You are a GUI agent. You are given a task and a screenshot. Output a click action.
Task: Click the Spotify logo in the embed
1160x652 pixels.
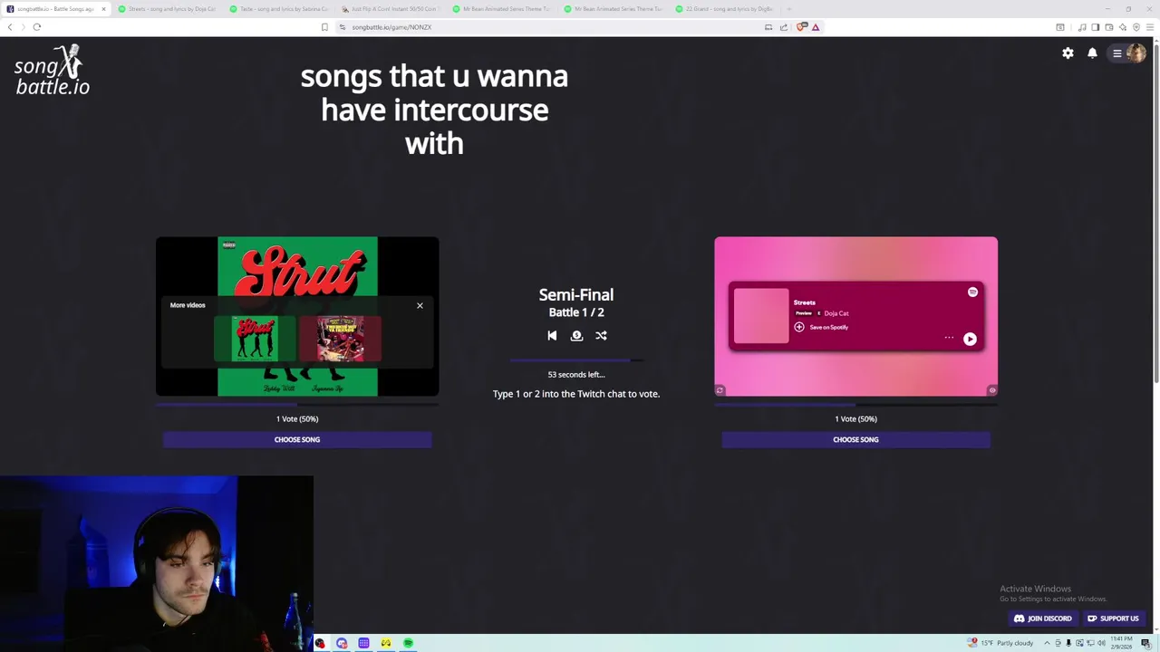[972, 292]
